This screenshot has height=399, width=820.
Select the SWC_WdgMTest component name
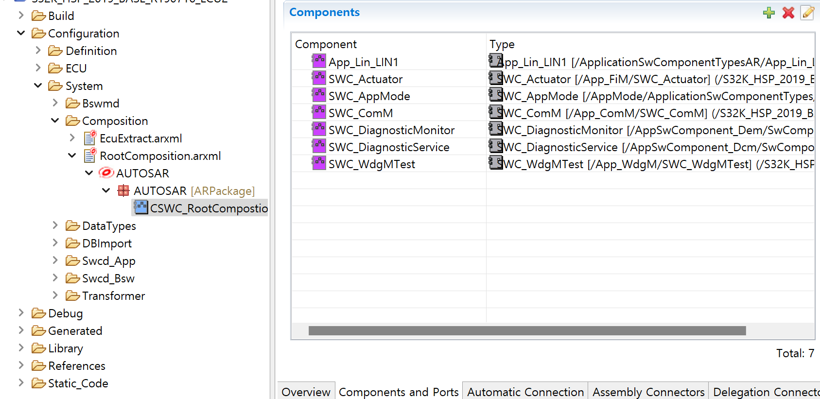point(372,164)
